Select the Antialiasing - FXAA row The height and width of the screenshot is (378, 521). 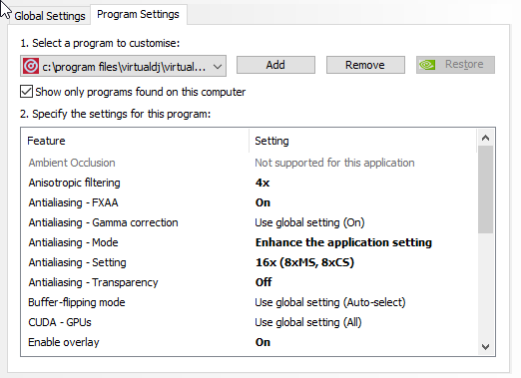[x=249, y=202]
